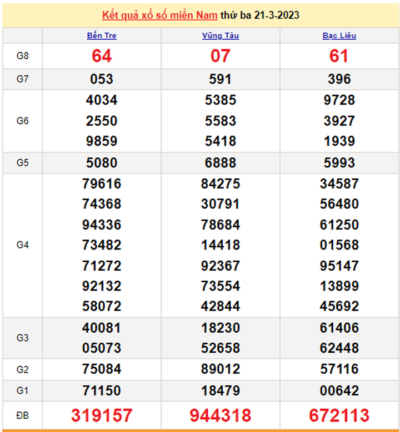Click the red G8 number 61

coord(339,56)
